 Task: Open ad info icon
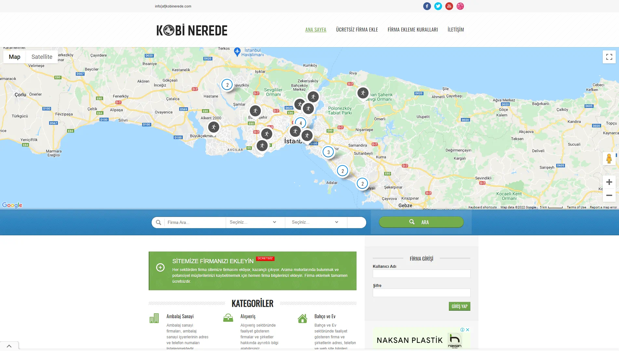[462, 330]
